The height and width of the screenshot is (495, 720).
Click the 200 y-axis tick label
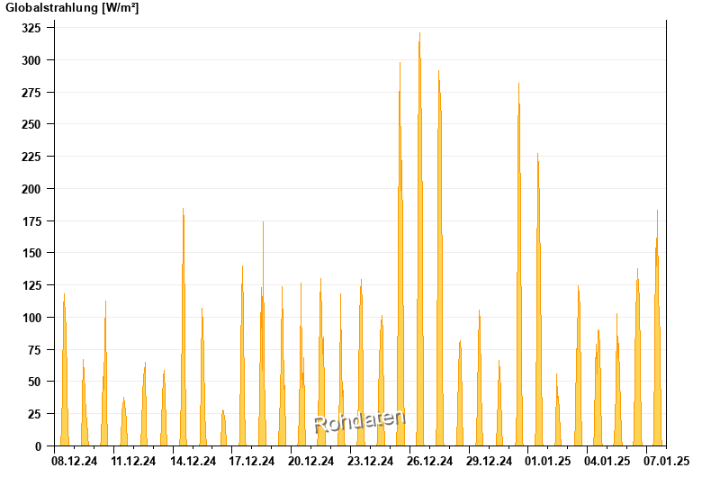pyautogui.click(x=31, y=189)
